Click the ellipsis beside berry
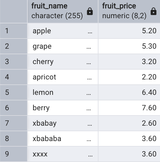This screenshot has width=160, height=162. pyautogui.click(x=89, y=110)
